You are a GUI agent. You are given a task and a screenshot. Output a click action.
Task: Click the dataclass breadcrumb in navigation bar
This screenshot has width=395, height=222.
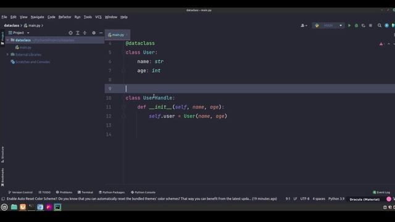click(12, 25)
